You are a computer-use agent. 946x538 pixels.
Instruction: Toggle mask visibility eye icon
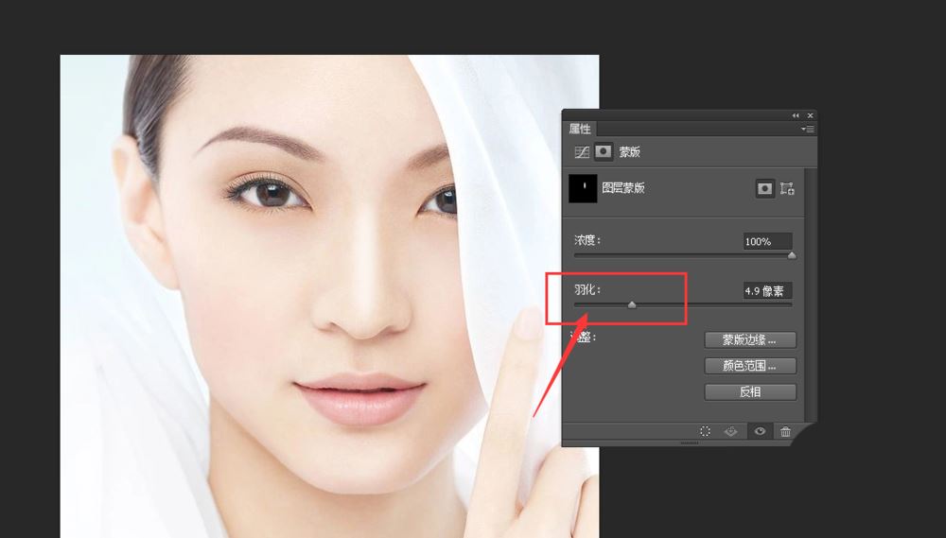click(760, 430)
